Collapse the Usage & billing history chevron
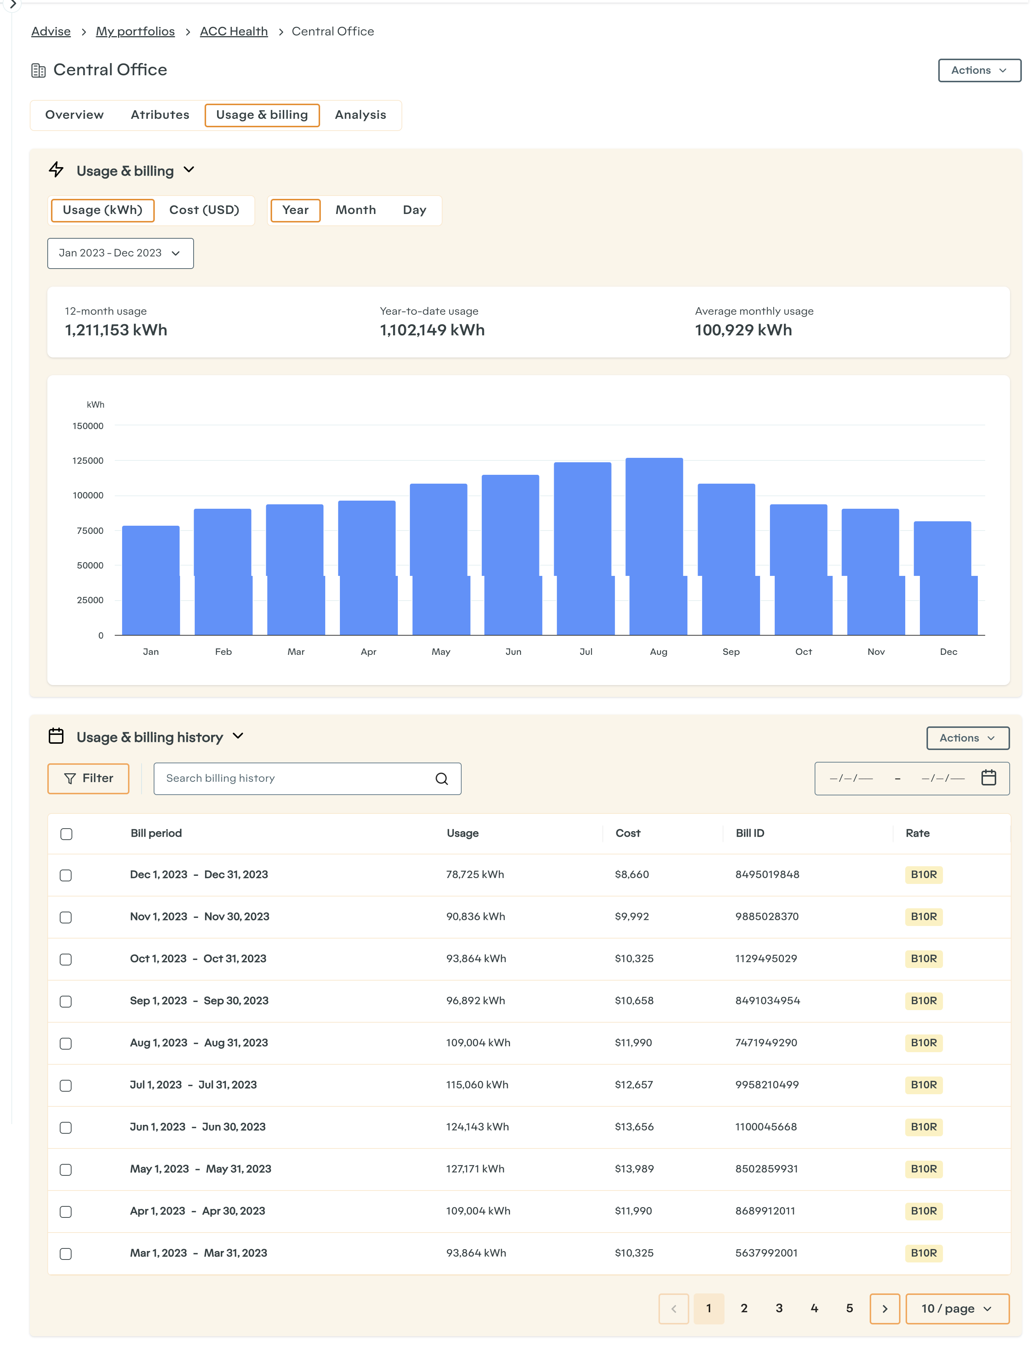The image size is (1035, 1358). (x=239, y=736)
